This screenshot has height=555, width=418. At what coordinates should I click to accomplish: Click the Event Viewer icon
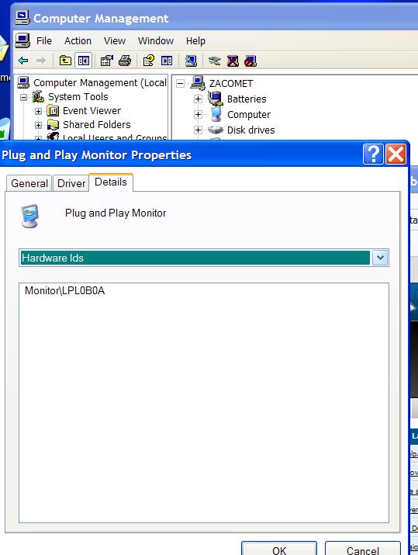[x=53, y=111]
